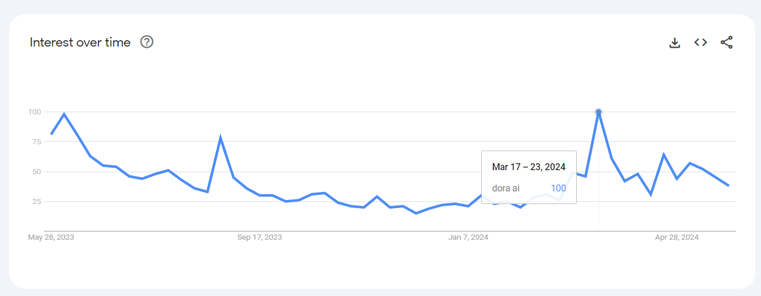Click the line's first peak near June 2023

point(64,114)
